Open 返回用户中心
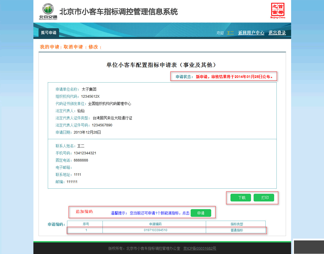This screenshot has width=324, height=254. click(251, 33)
